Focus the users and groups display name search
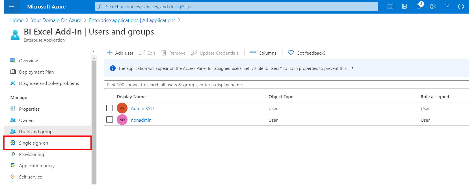 pos(286,85)
